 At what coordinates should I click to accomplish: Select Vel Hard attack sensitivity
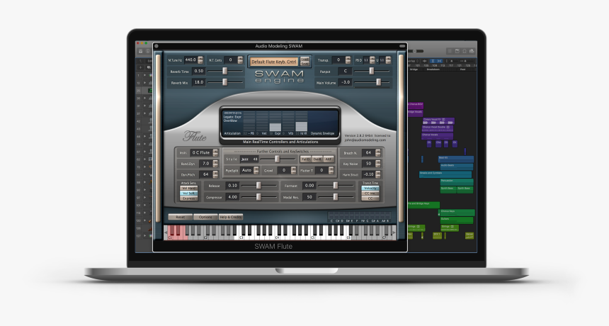(x=189, y=188)
